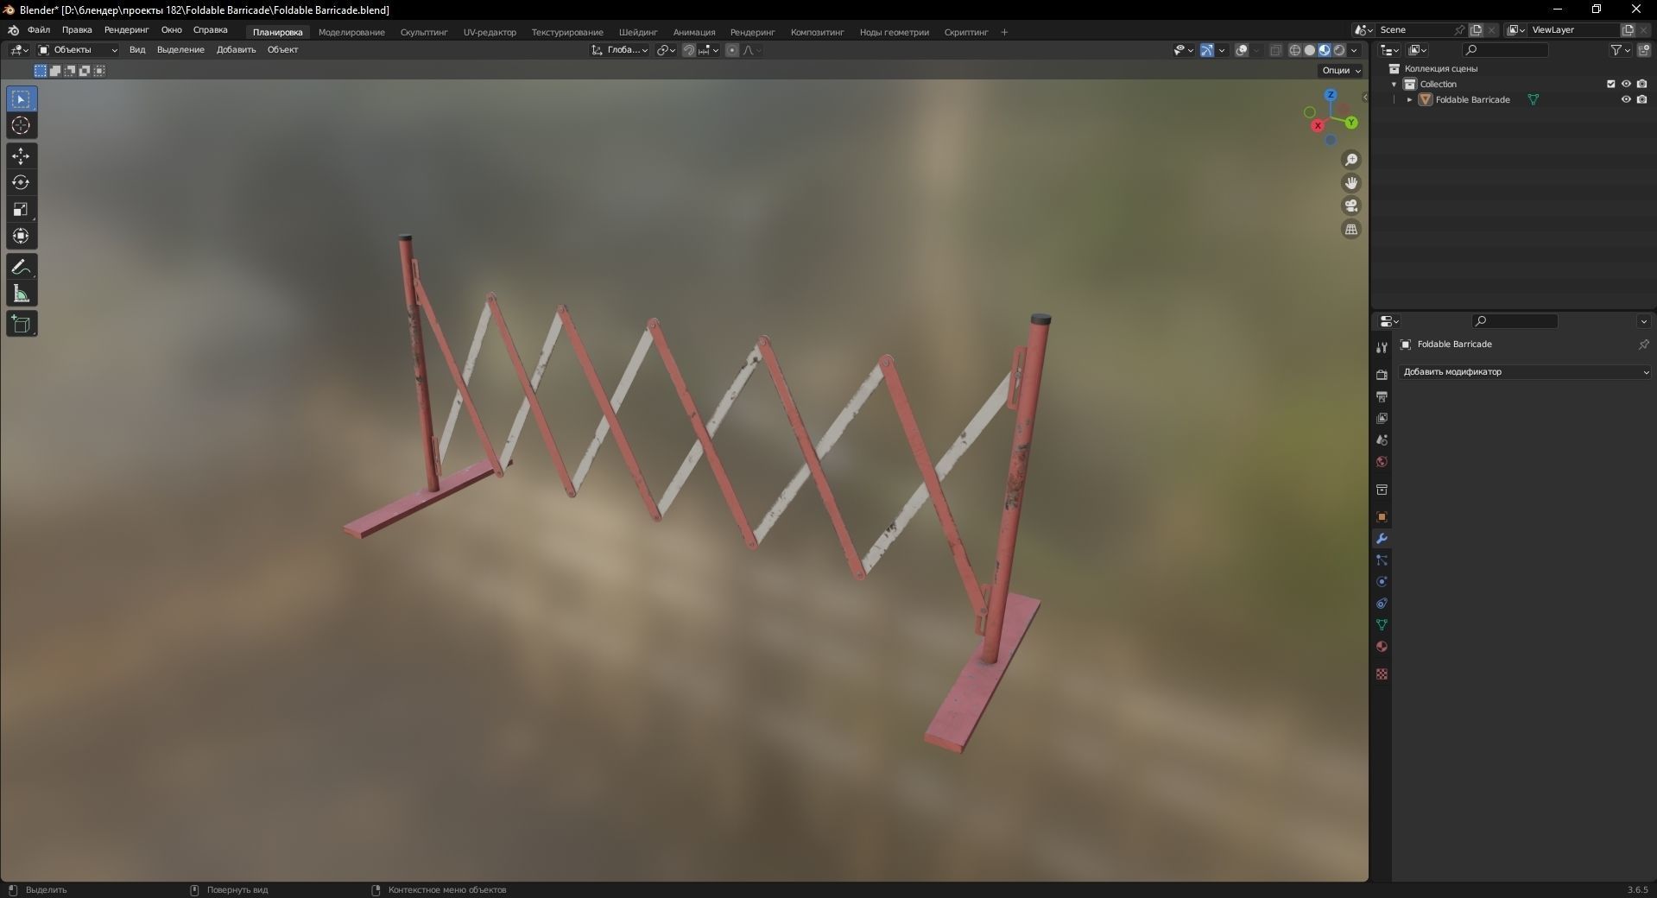Activate the 3D Cursor tool
The width and height of the screenshot is (1657, 898).
[x=22, y=126]
